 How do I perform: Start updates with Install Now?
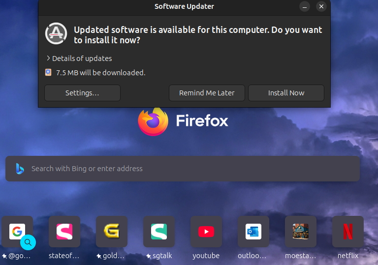click(x=286, y=93)
